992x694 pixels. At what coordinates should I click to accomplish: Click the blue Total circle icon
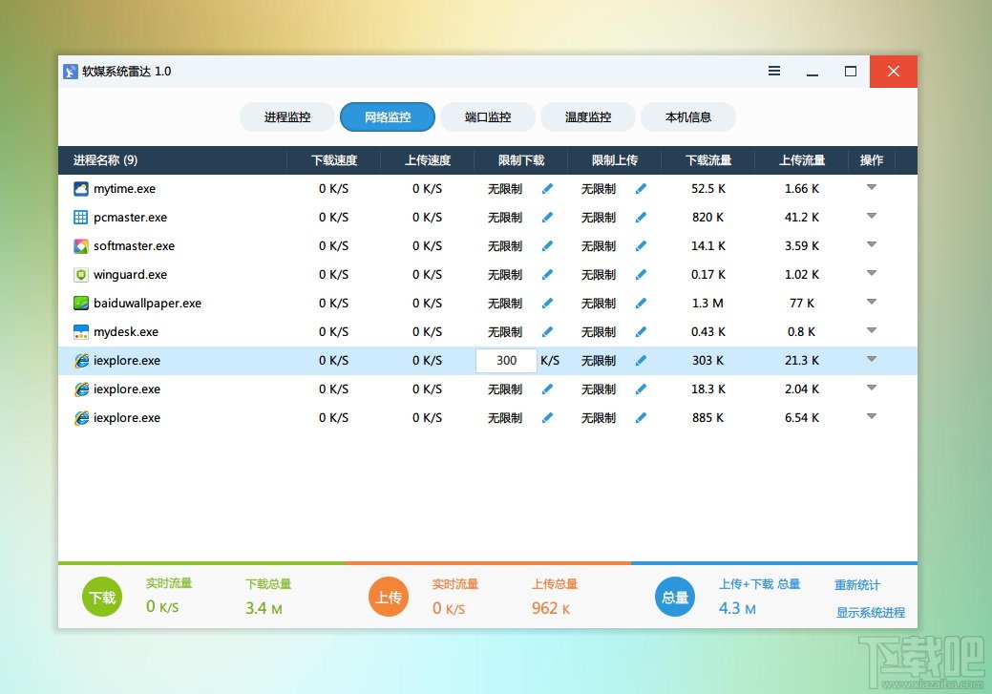(675, 598)
